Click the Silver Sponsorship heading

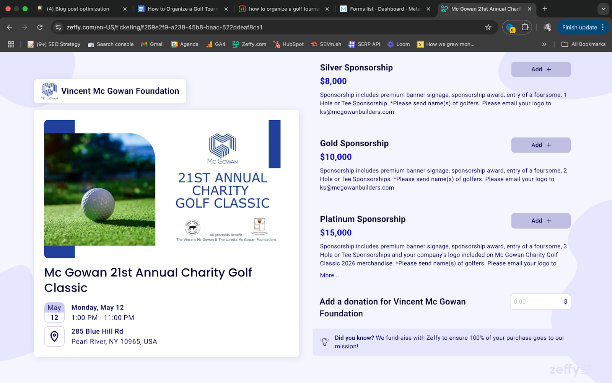pos(356,68)
